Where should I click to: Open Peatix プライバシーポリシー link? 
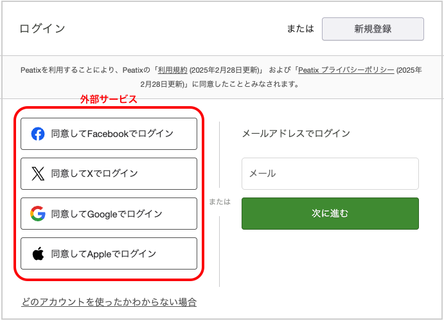pyautogui.click(x=346, y=70)
